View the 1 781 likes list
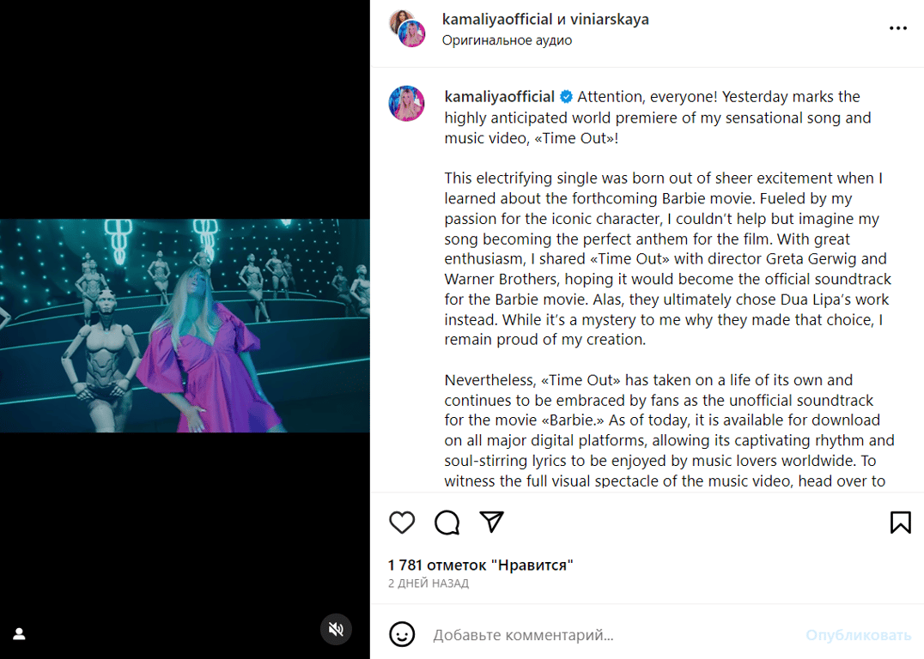 point(481,565)
